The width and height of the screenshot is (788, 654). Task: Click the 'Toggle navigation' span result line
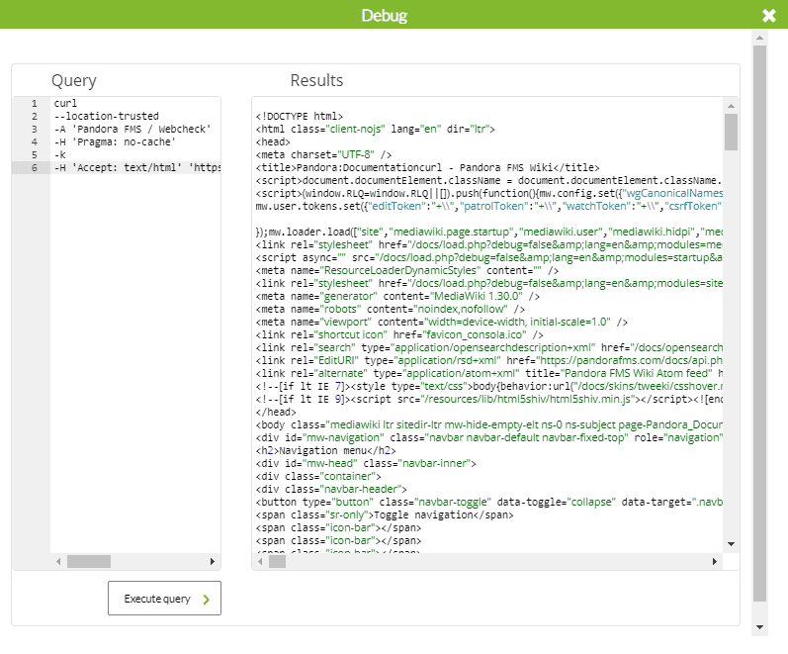[385, 515]
